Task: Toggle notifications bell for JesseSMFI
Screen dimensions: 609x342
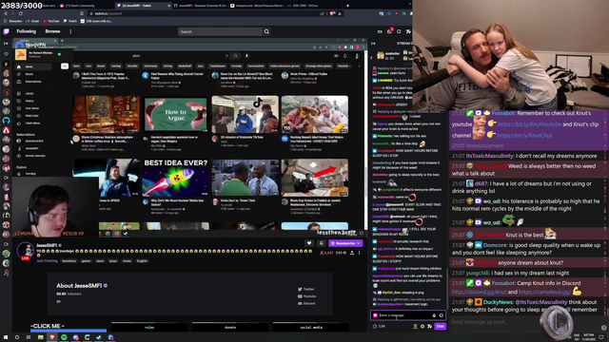Action: point(322,243)
